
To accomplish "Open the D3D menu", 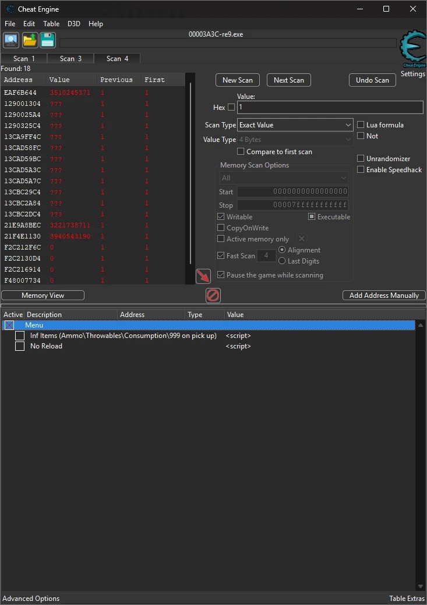I will 74,24.
